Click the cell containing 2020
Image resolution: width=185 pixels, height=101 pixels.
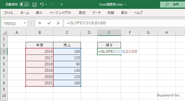(40, 77)
